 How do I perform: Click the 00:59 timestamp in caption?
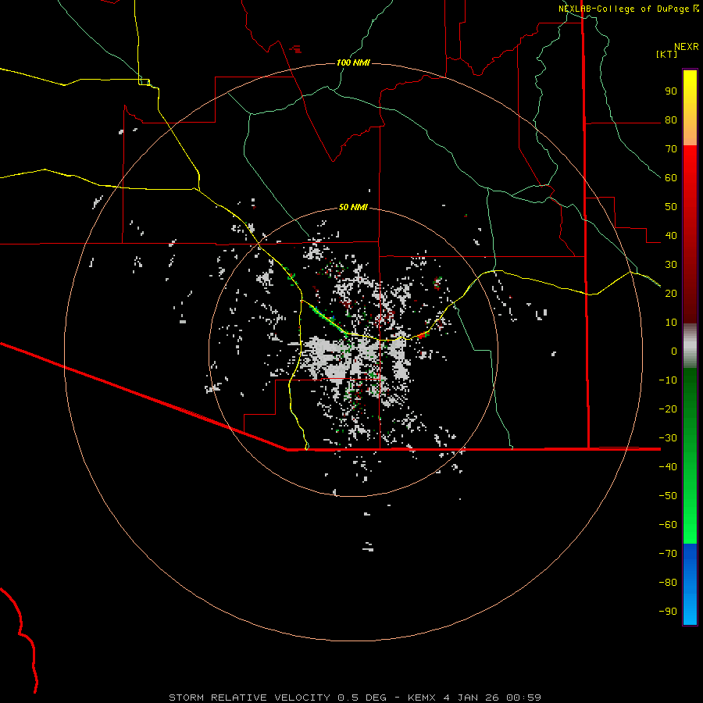[x=523, y=698]
